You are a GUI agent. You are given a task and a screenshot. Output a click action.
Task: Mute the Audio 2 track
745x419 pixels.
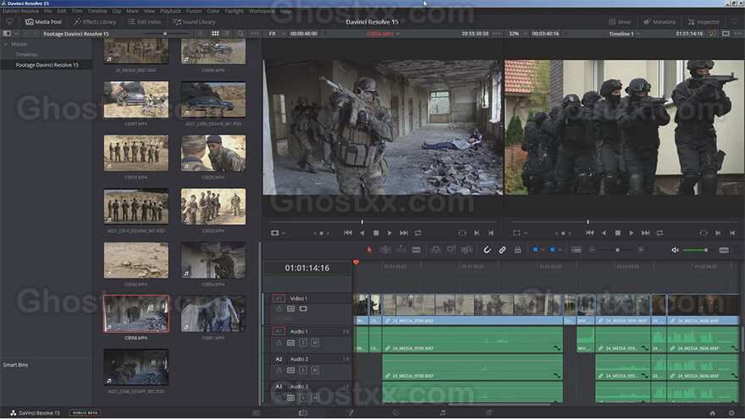tap(315, 370)
